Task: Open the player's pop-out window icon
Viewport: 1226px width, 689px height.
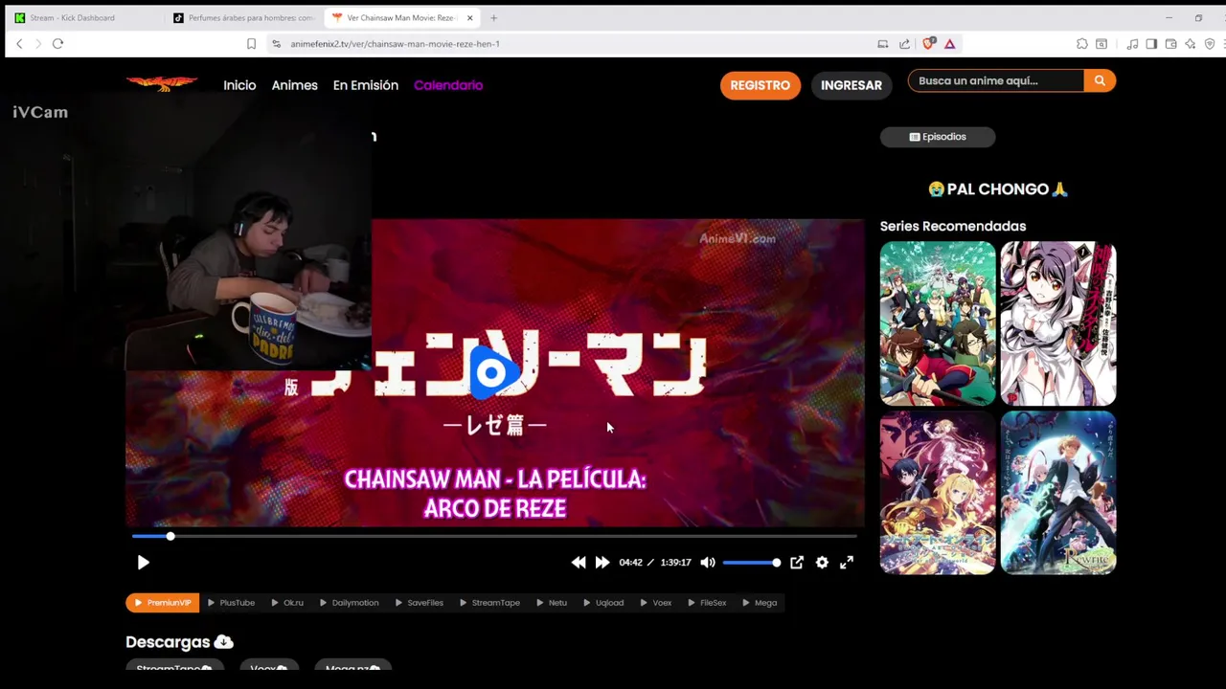Action: point(797,563)
